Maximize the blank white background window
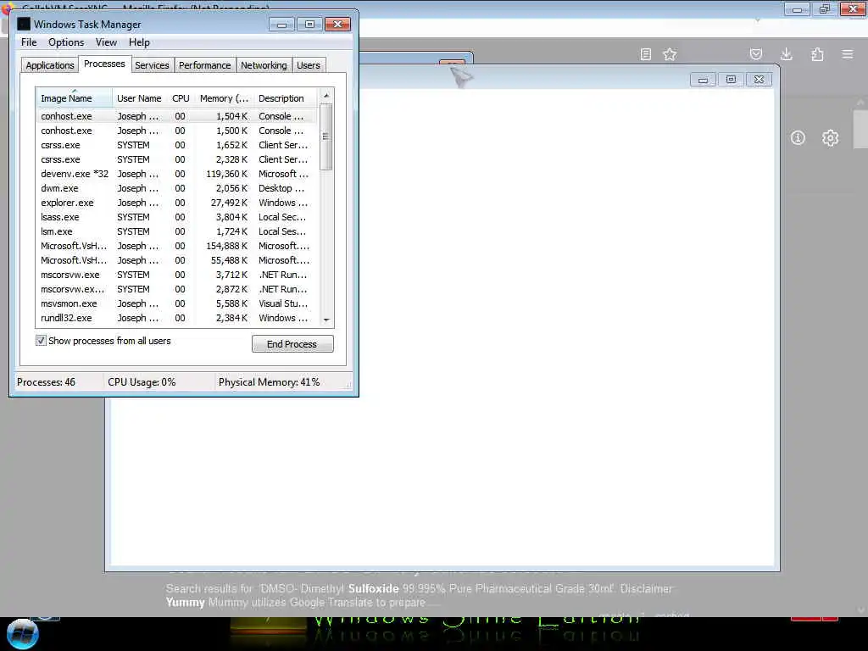 click(731, 80)
